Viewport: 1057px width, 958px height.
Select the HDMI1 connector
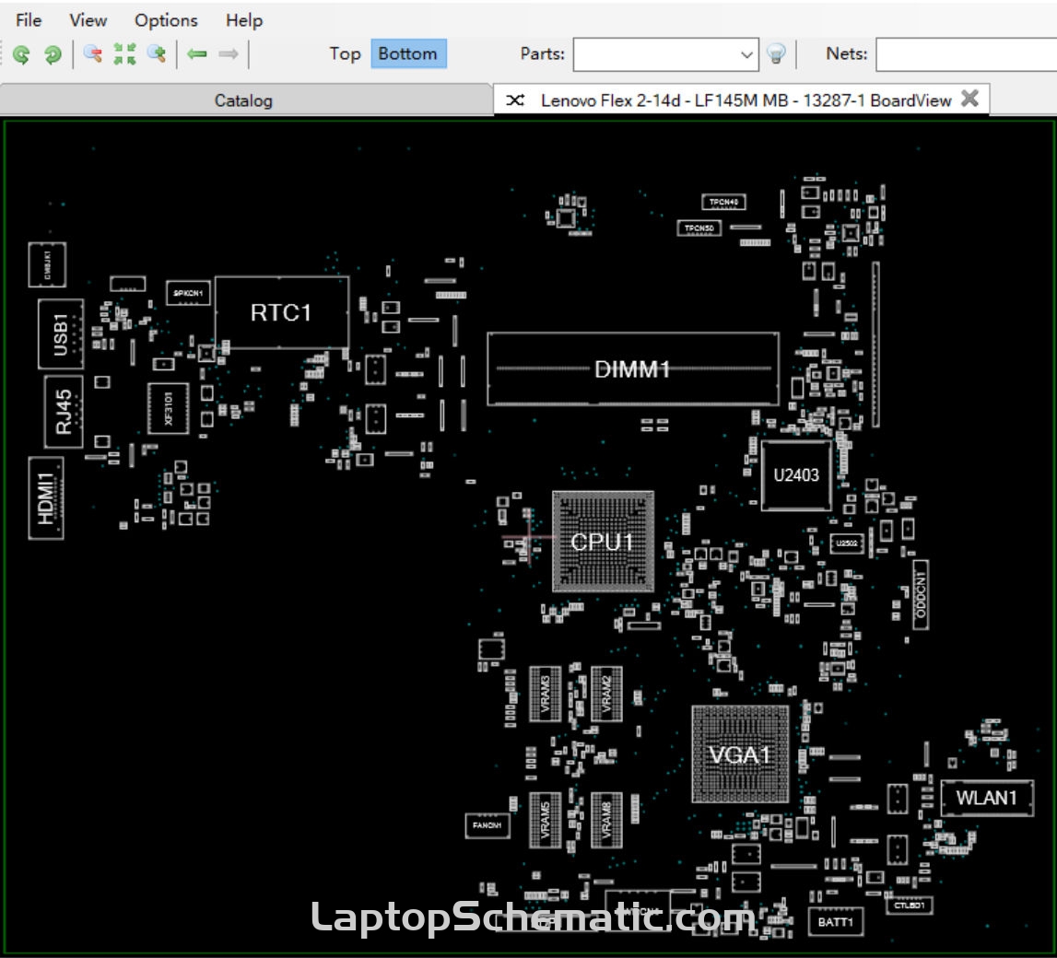click(46, 497)
